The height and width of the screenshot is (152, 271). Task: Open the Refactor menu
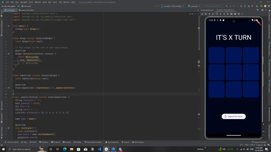(x=38, y=2)
